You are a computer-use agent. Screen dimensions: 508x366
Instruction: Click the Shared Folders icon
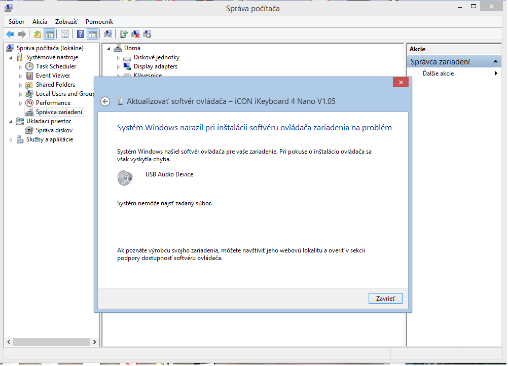pos(29,85)
